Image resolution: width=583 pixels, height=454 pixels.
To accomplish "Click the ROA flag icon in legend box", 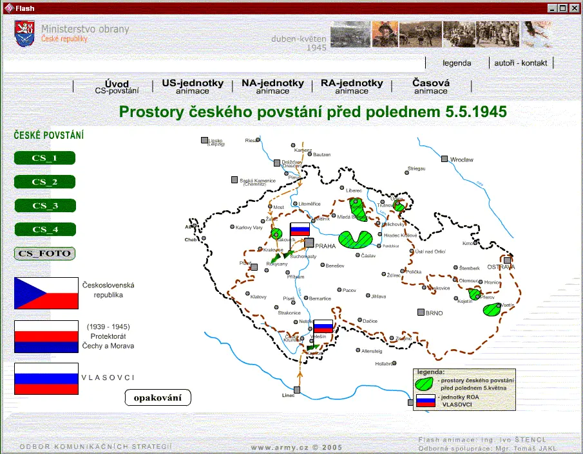I will [x=426, y=401].
